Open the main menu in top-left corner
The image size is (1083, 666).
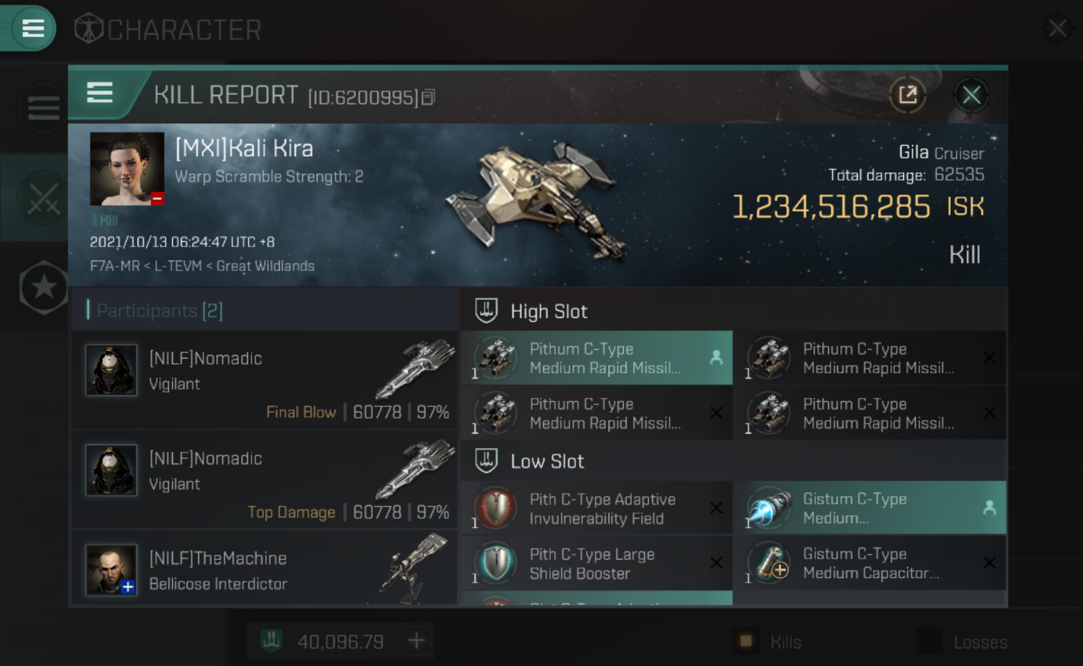pos(32,28)
